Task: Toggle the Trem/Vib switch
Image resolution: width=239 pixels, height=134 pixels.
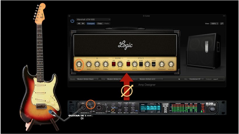Action: [154, 64]
